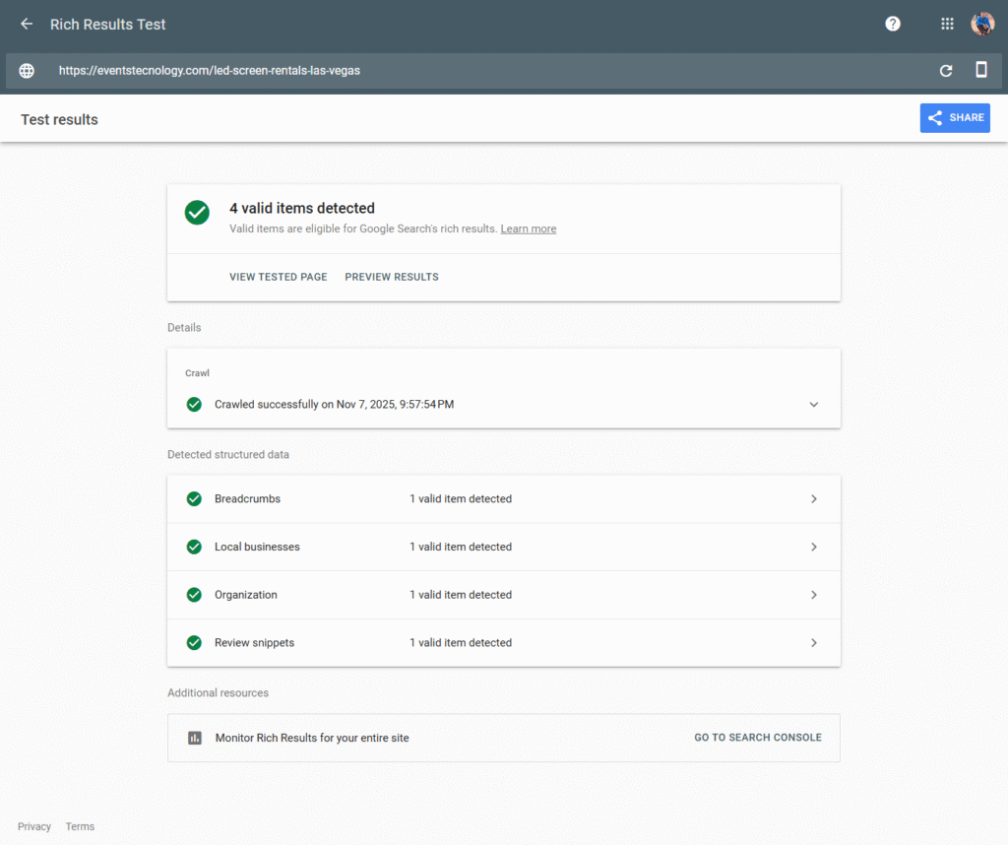1008x845 pixels.
Task: Click the bar chart Search Console icon
Action: 195,738
